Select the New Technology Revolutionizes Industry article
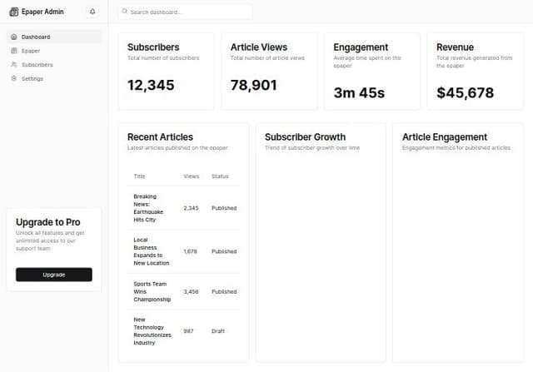533x372 pixels. click(152, 331)
